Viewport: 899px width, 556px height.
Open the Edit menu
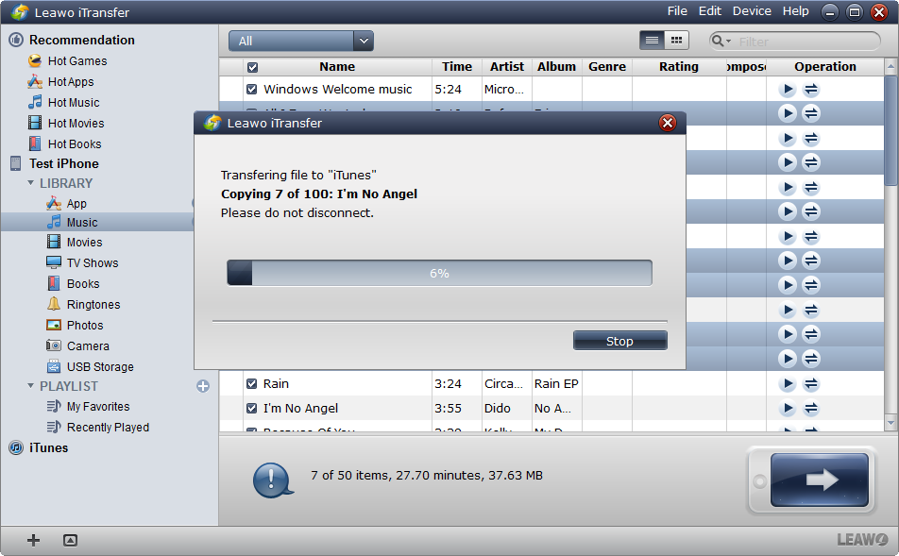pyautogui.click(x=710, y=11)
